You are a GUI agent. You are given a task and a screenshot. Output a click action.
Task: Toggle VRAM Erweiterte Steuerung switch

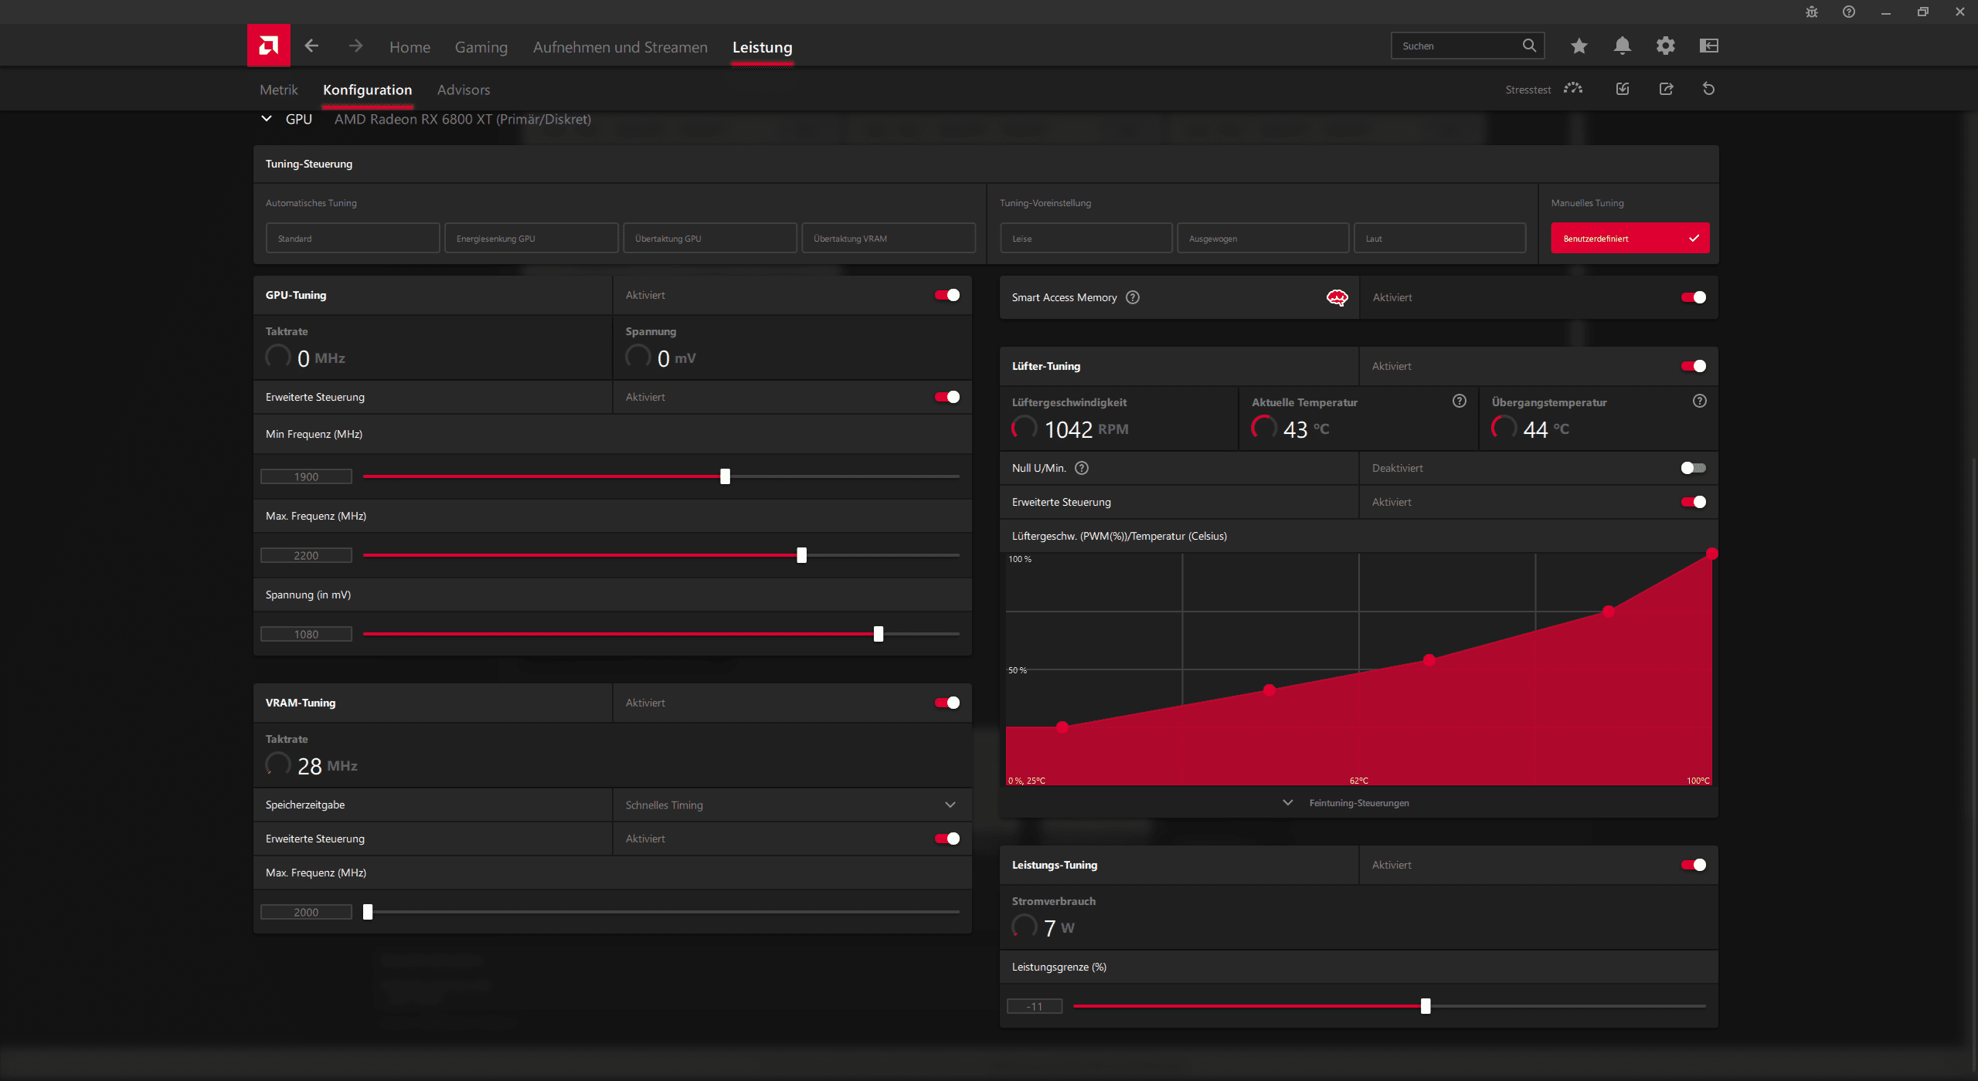pyautogui.click(x=947, y=839)
